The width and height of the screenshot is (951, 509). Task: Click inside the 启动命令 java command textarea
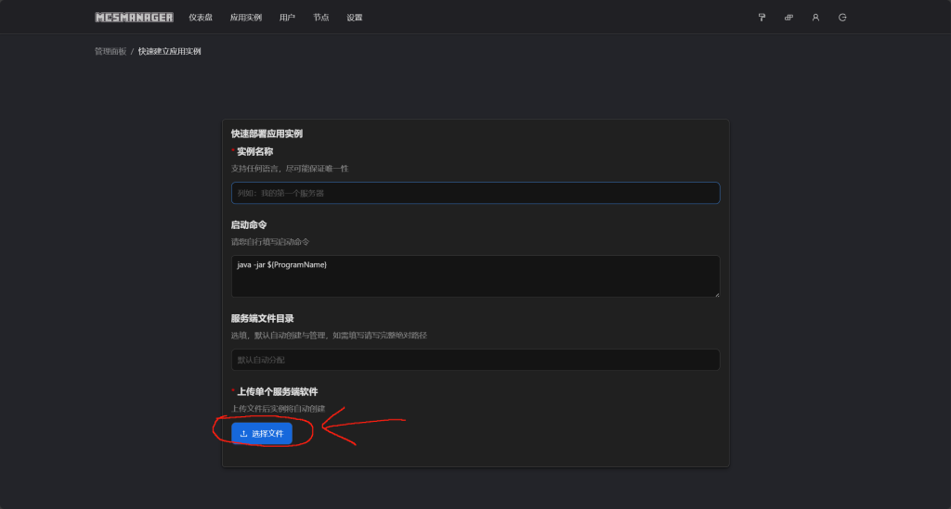pos(475,276)
